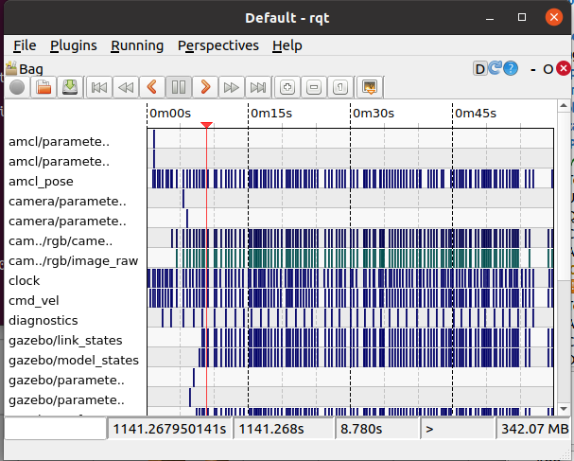Jump to the end of the bag
The height and width of the screenshot is (461, 574).
[x=257, y=87]
